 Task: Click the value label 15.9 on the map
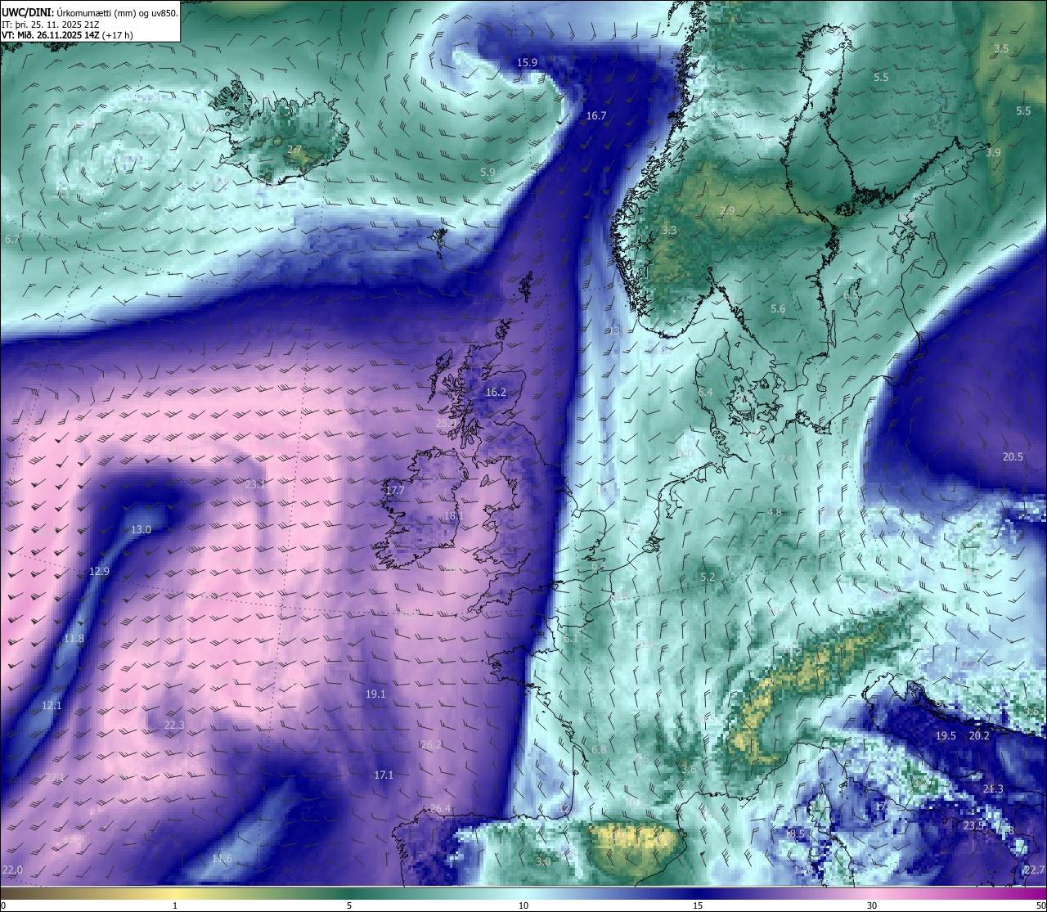coord(528,63)
